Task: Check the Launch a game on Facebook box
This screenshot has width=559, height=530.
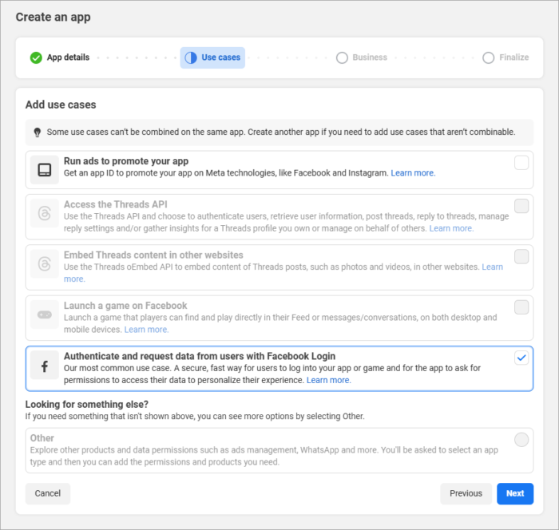Action: click(521, 307)
